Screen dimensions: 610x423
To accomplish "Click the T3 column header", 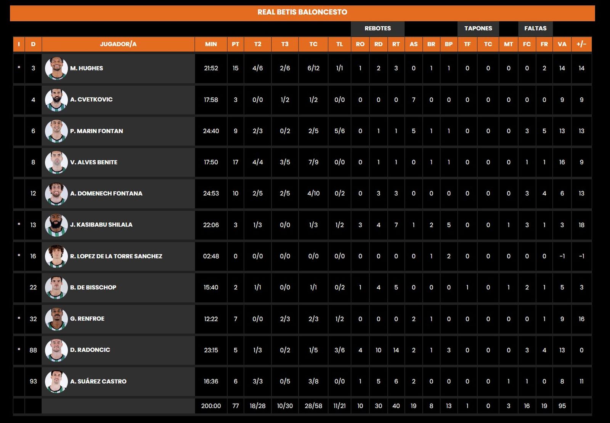I will coord(285,44).
